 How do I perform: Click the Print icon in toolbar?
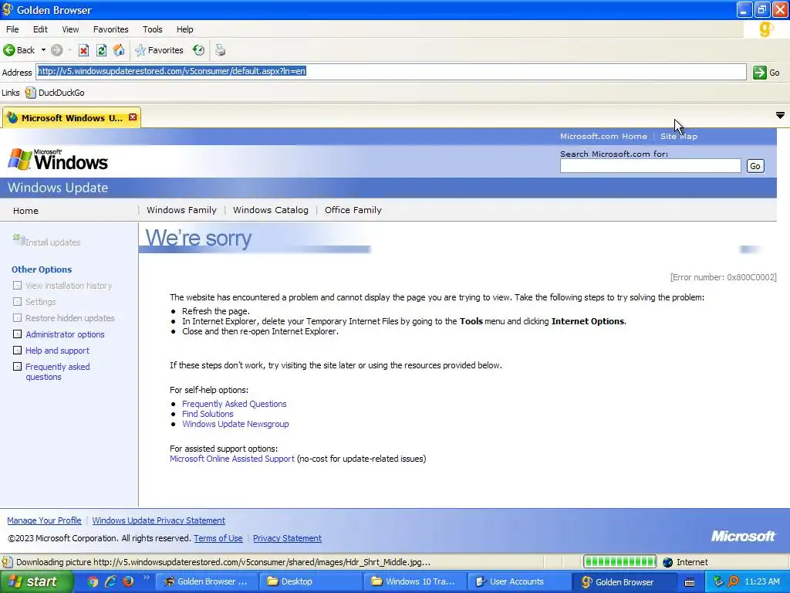[220, 50]
